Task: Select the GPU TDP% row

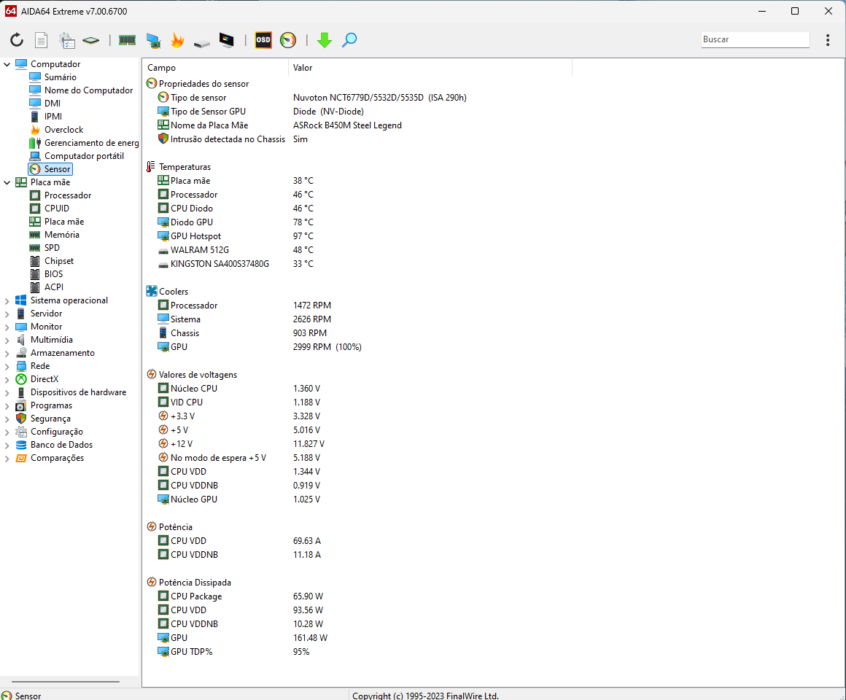Action: 233,652
